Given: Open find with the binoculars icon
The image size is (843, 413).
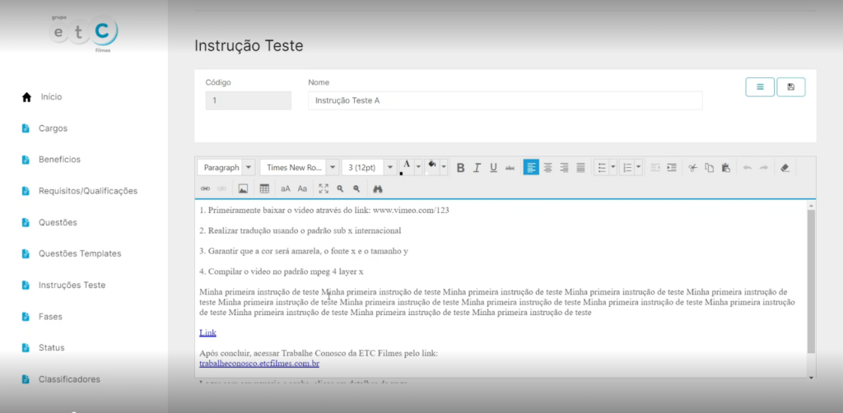Looking at the screenshot, I should pos(377,188).
